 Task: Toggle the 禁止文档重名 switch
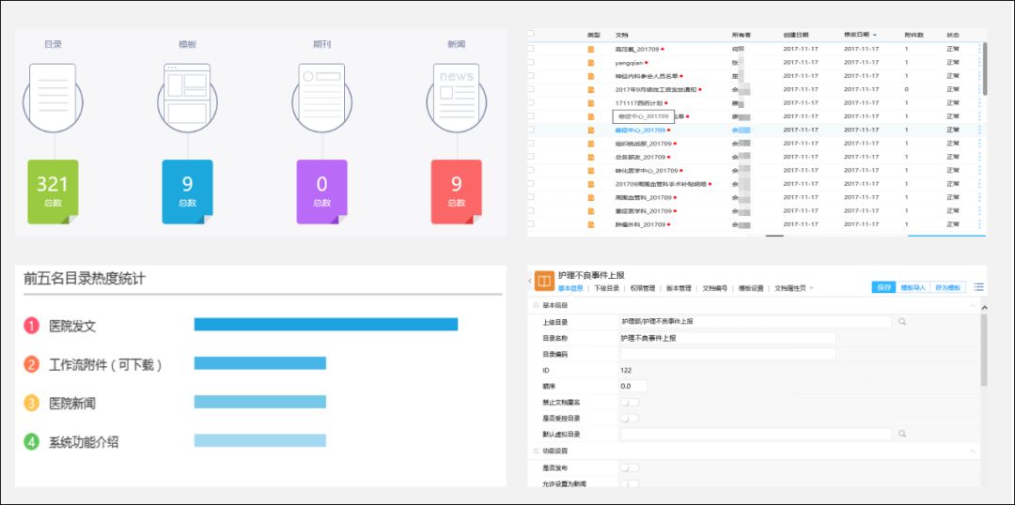tap(629, 402)
